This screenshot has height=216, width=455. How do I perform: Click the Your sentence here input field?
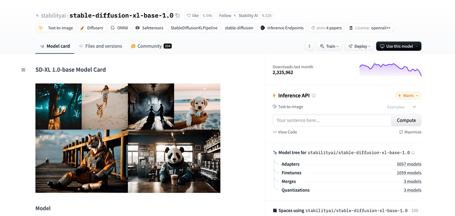pos(332,120)
